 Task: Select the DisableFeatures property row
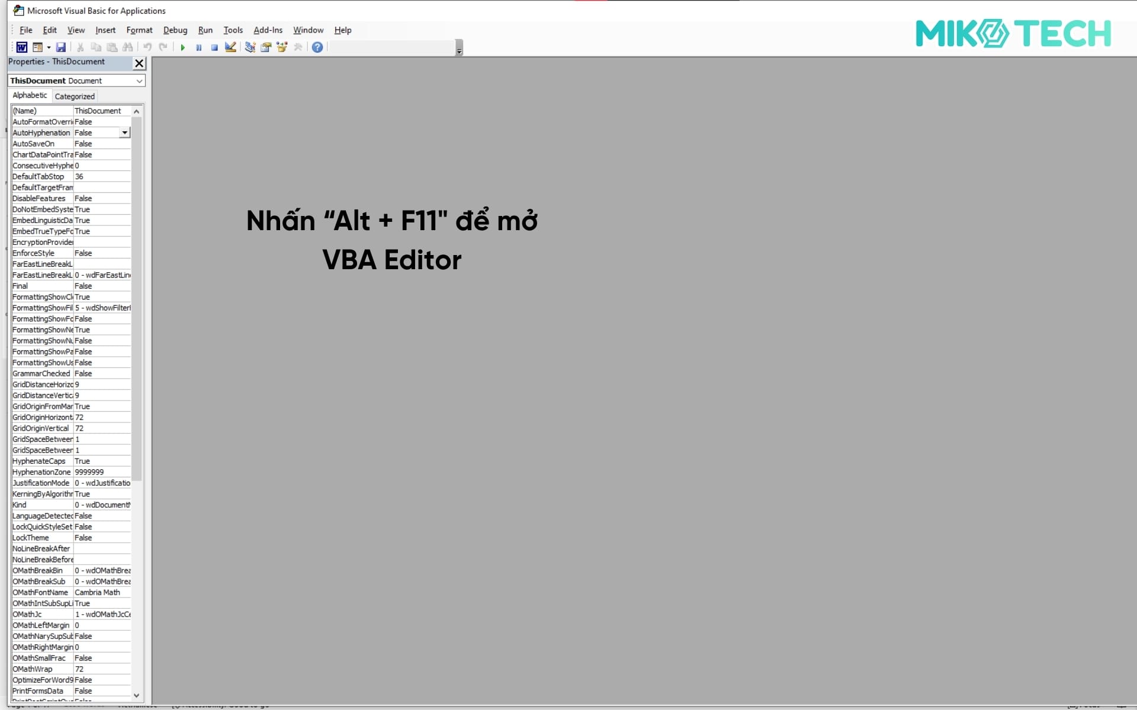pyautogui.click(x=71, y=199)
